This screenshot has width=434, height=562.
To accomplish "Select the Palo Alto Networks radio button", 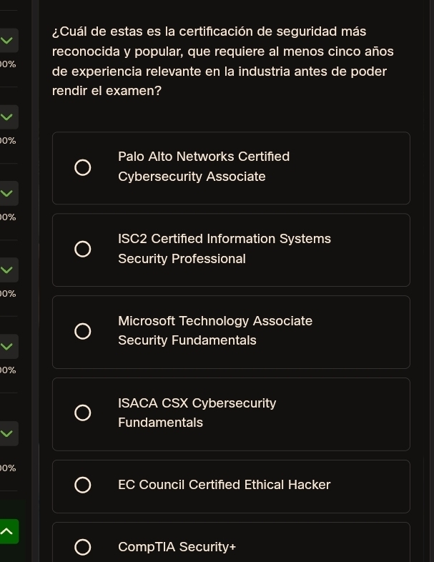I will pyautogui.click(x=83, y=167).
